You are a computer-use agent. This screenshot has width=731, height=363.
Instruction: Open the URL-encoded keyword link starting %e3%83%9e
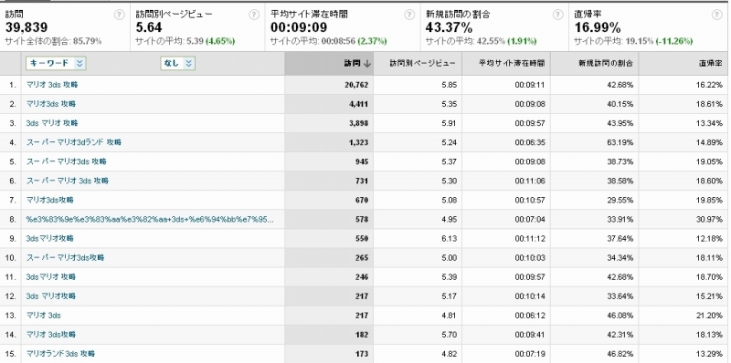pos(150,219)
